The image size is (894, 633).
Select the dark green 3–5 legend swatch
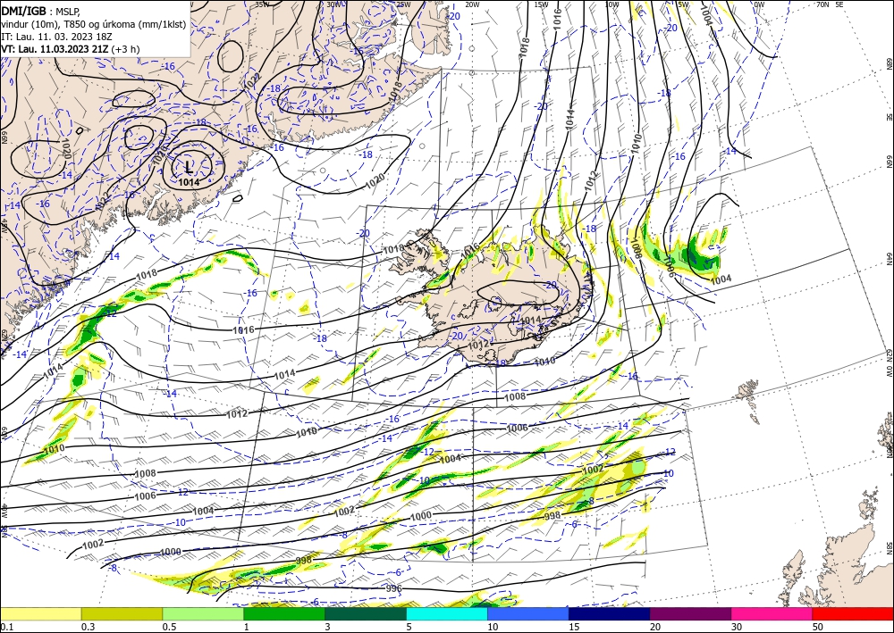click(x=366, y=613)
